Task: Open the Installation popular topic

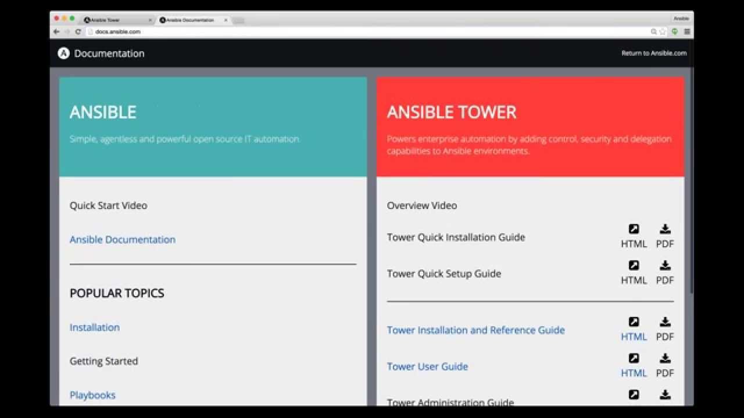Action: (x=95, y=327)
